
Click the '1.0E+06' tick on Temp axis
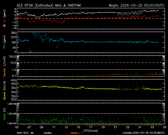pos(12,104)
